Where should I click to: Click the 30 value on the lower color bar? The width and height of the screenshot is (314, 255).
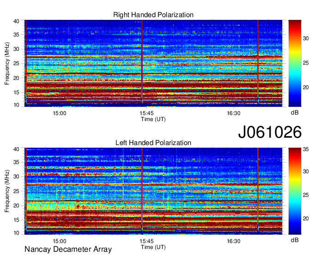click(306, 171)
